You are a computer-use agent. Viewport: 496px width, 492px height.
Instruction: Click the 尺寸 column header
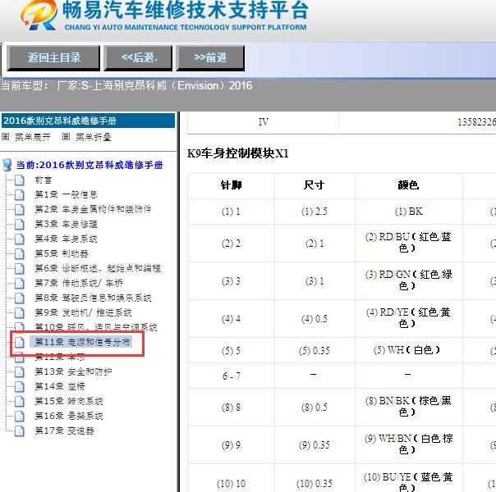click(x=314, y=185)
